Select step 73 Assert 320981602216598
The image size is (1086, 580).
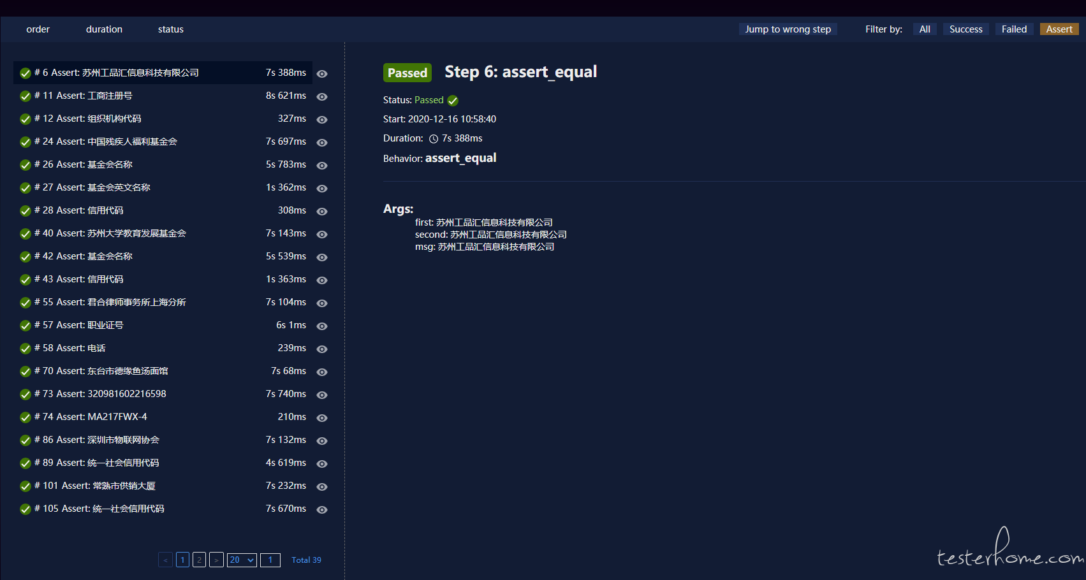point(163,394)
